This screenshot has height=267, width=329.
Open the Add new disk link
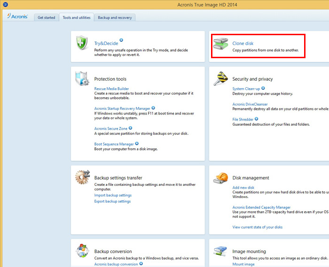point(243,187)
